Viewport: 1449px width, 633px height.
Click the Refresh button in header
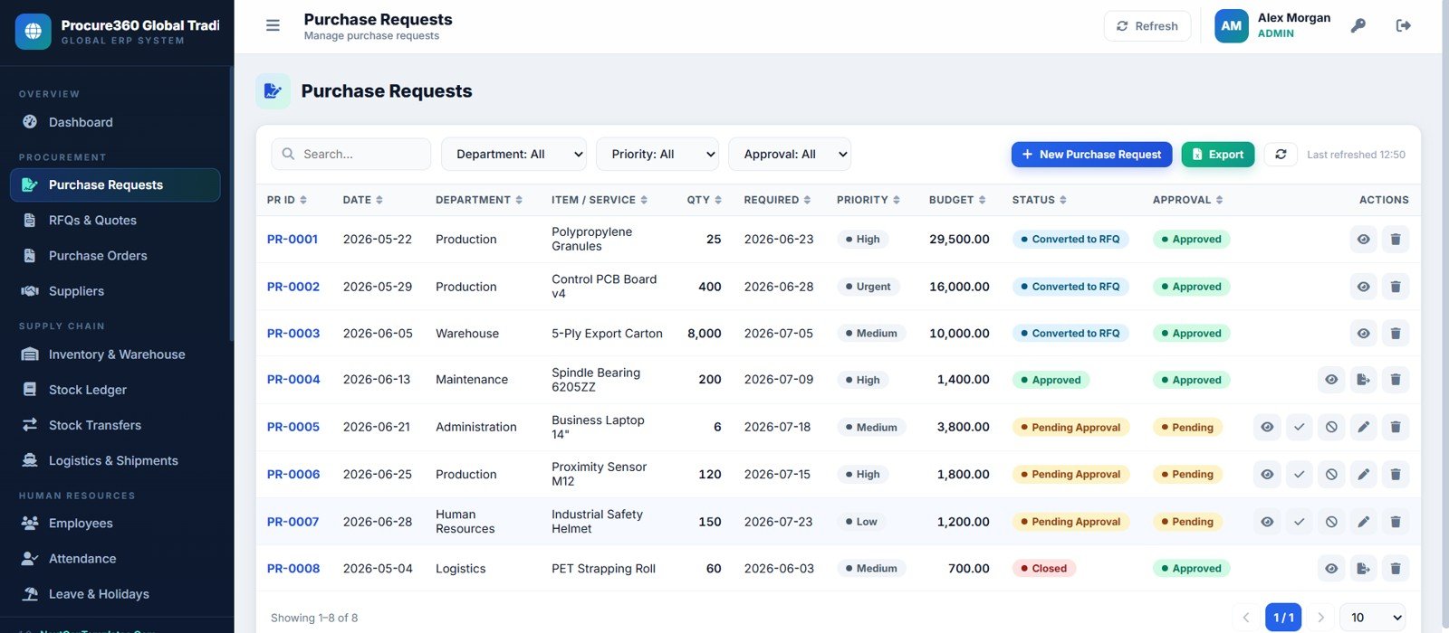(x=1147, y=26)
